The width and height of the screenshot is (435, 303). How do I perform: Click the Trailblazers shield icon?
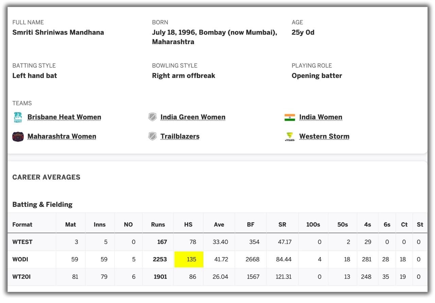click(x=153, y=137)
